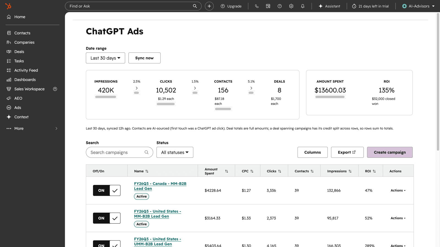Click the Sales Workspace upgrade arrow badge
Screen dimensions: 440x247
point(55,89)
